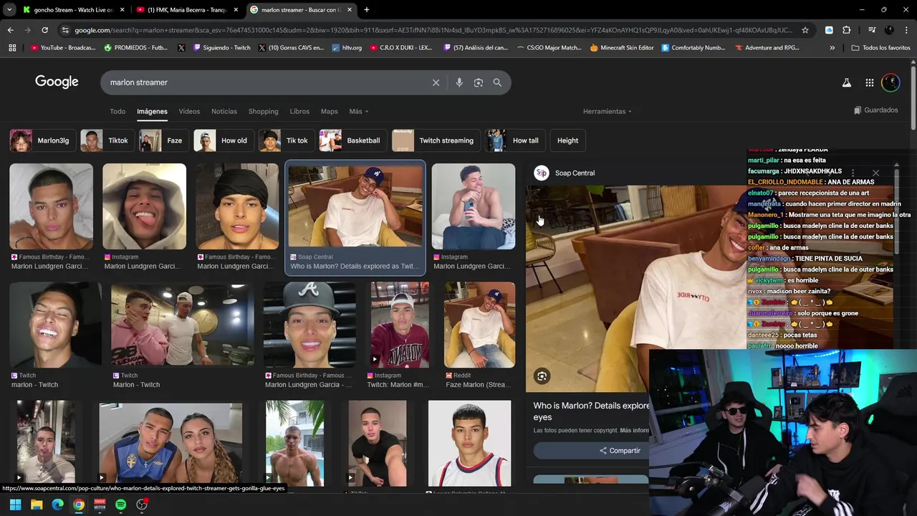The width and height of the screenshot is (917, 516).
Task: Open the YouTube - Broadcast bookmark
Action: pos(62,48)
